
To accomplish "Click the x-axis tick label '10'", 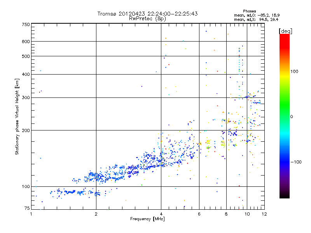I will [247, 214].
